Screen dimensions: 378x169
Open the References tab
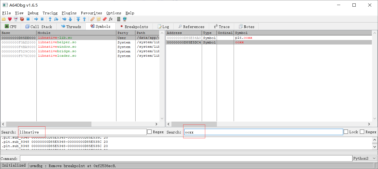tap(191, 26)
